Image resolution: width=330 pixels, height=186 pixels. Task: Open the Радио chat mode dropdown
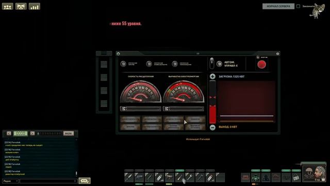click(10, 181)
